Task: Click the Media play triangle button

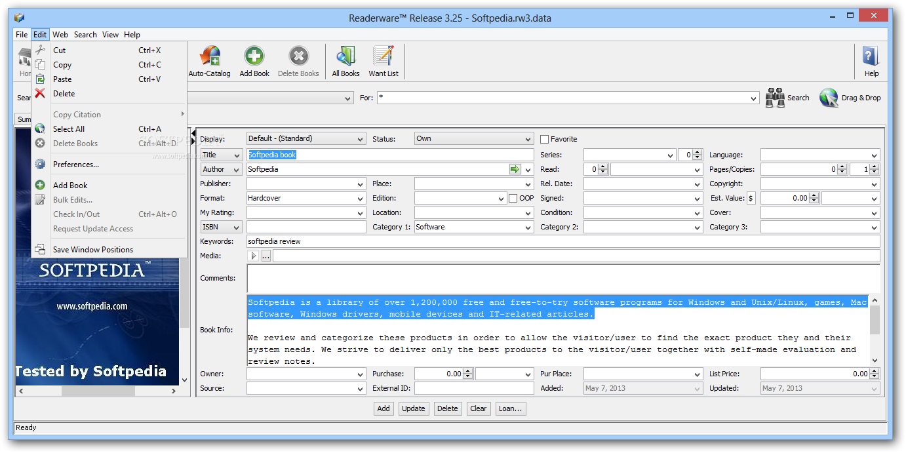Action: pos(254,256)
